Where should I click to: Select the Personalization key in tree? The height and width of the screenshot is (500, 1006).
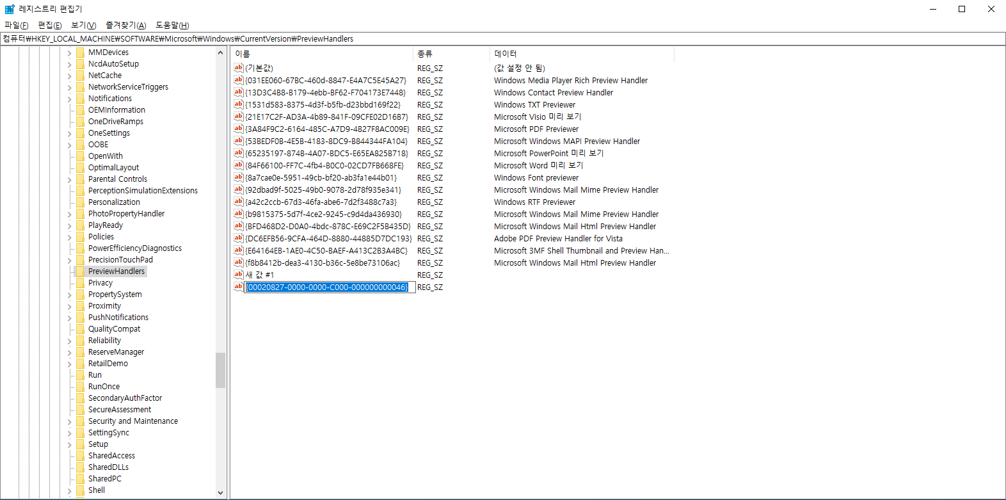coord(114,202)
